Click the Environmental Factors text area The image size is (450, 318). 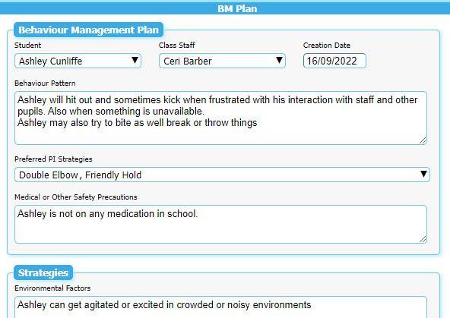pyautogui.click(x=220, y=307)
